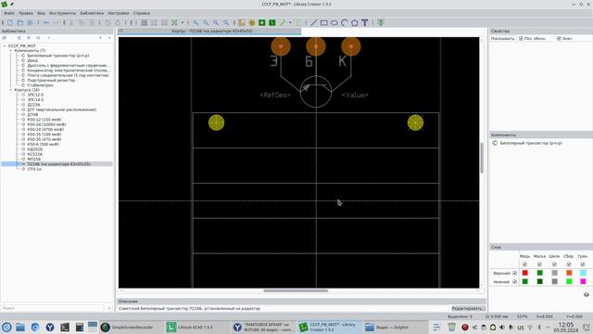Click the round orange pad tool icon

(x=252, y=22)
